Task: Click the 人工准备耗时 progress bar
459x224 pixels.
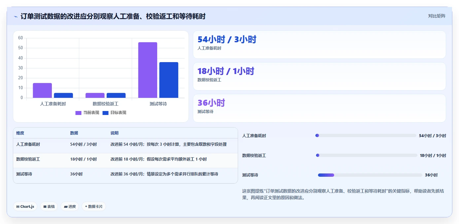Action: [x=366, y=135]
